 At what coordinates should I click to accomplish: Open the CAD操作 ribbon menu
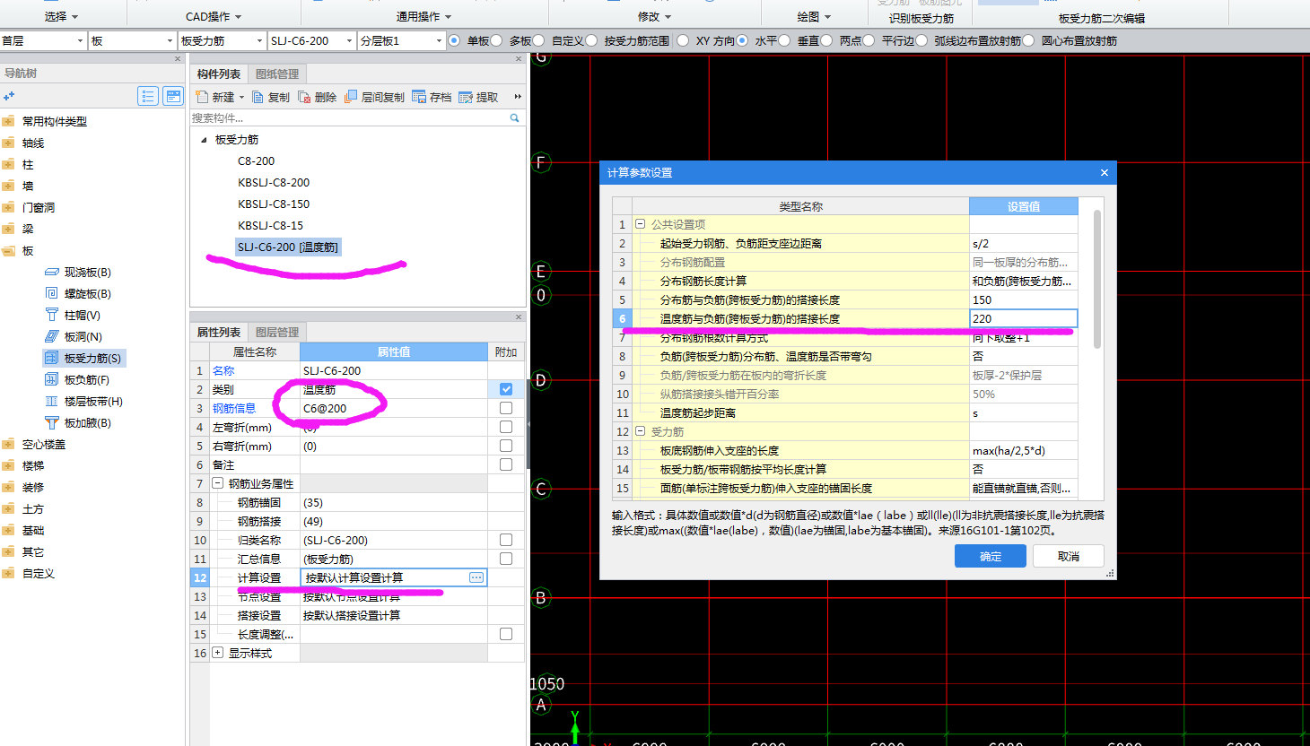[214, 16]
